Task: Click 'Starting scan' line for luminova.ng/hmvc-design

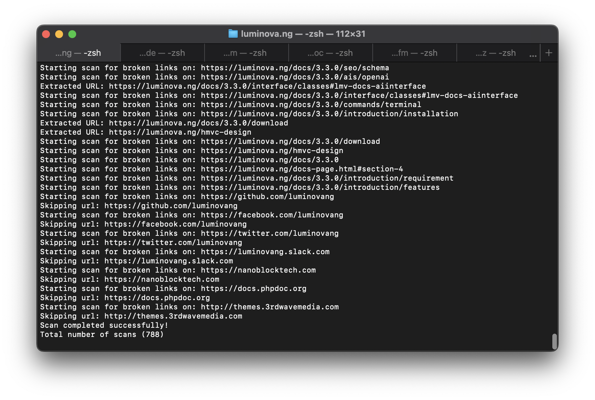Action: [192, 151]
